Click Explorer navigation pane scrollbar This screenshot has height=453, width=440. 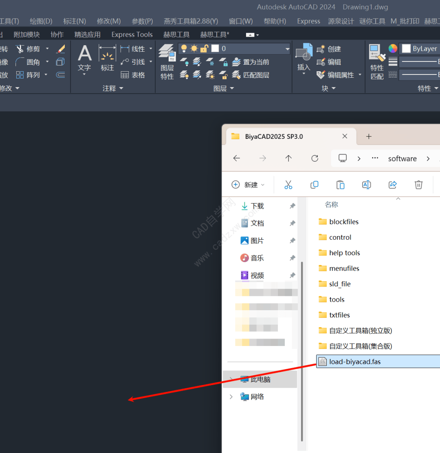[302, 351]
